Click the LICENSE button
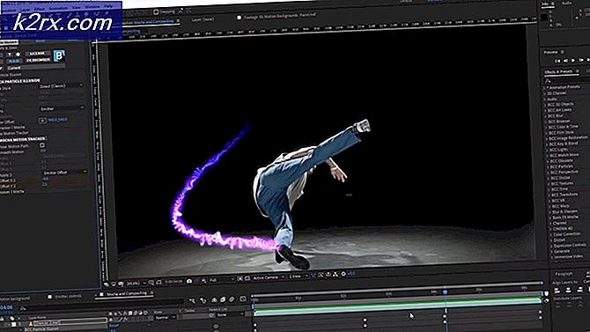 click(38, 54)
